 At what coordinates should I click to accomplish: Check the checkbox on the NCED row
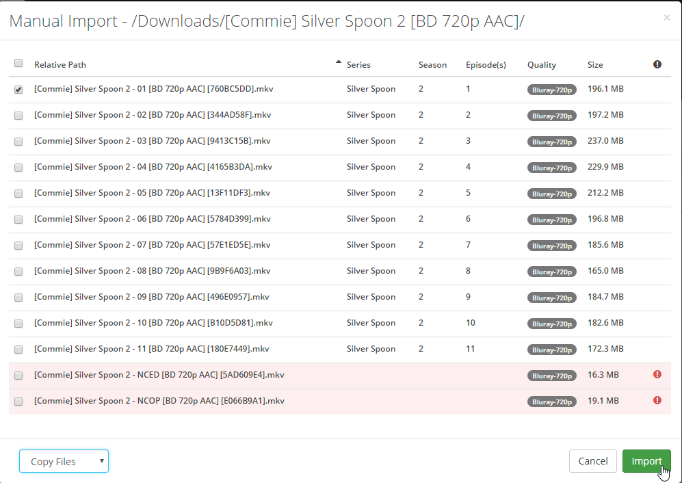(18, 375)
